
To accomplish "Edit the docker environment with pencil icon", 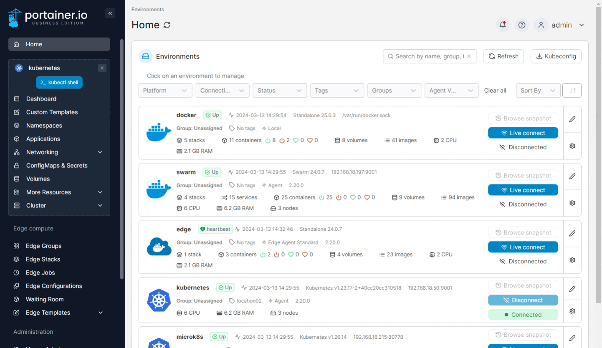I will click(572, 119).
